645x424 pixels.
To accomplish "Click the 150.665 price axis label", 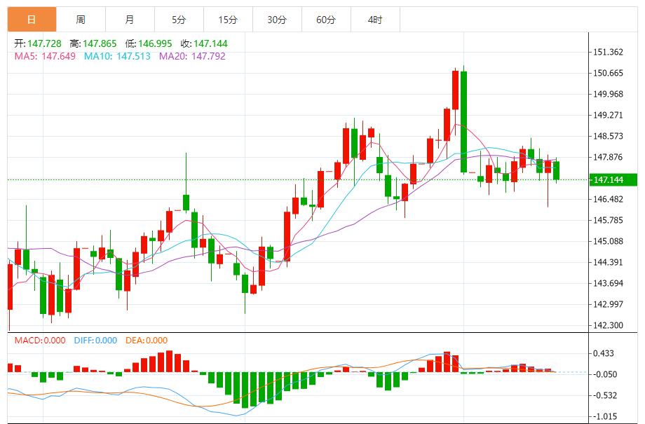I will pyautogui.click(x=608, y=73).
